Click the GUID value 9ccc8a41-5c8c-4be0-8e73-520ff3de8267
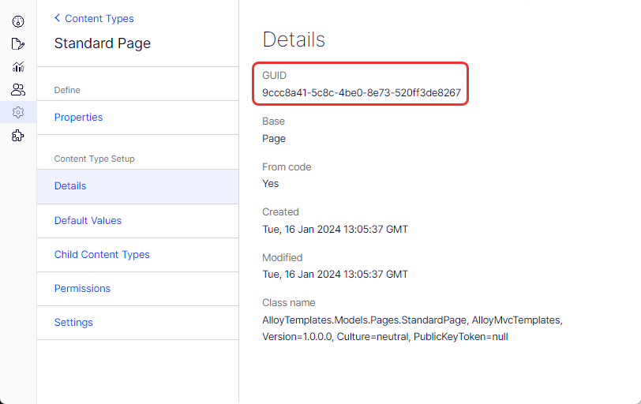Screen dimensions: 641x404 coord(362,93)
